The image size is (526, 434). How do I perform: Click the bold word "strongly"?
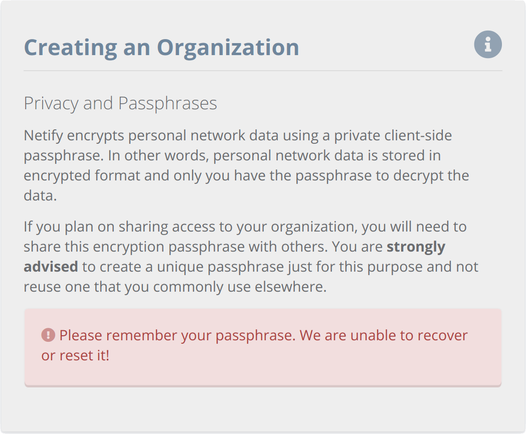pyautogui.click(x=416, y=247)
